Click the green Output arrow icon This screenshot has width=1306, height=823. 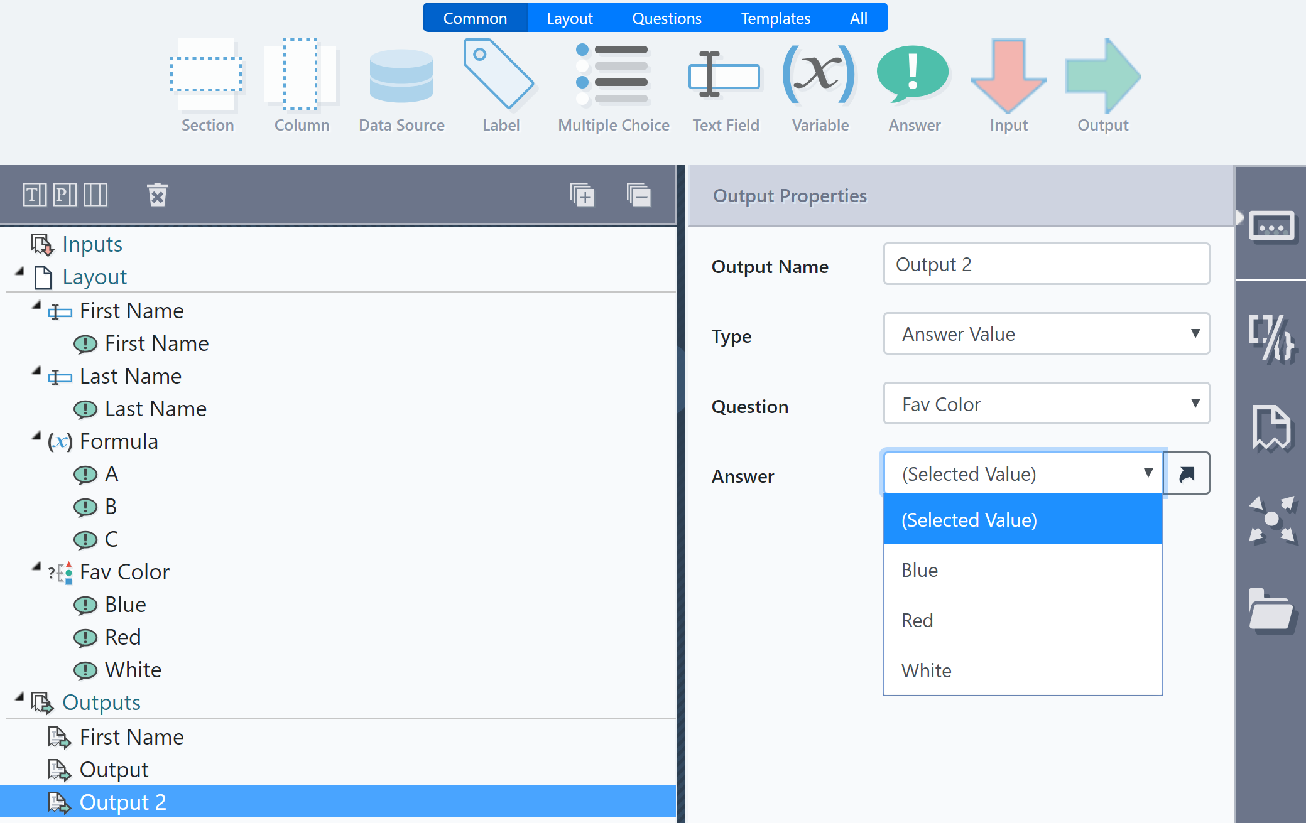pyautogui.click(x=1102, y=75)
